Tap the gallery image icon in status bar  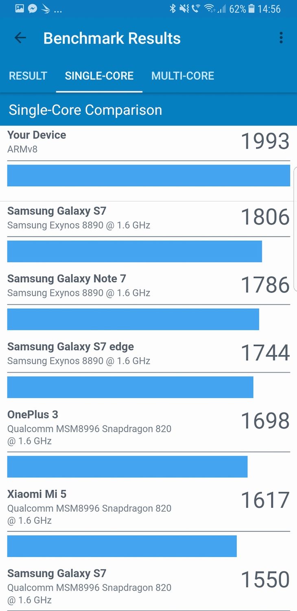click(x=20, y=9)
